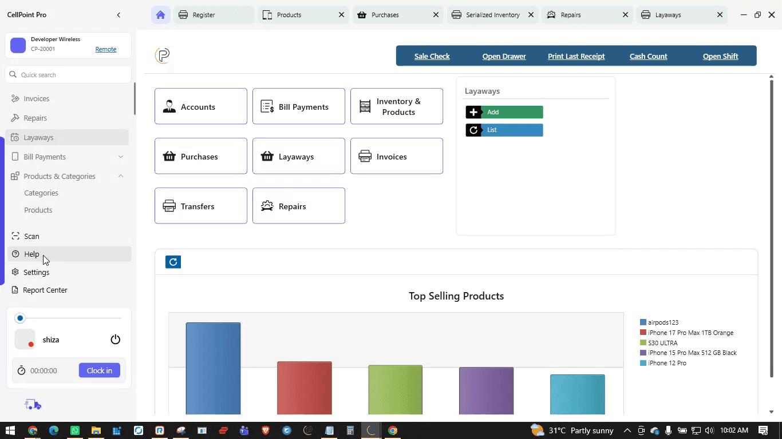Click the power icon next to shiza
Screen dimensions: 782x439
[x=116, y=340]
